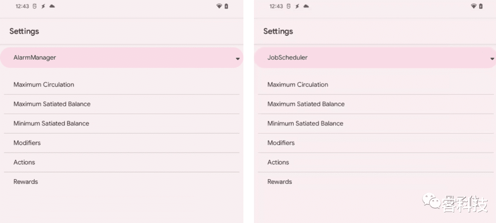
Task: Tap the battery icon above JobScheduler screen
Action: [480, 6]
